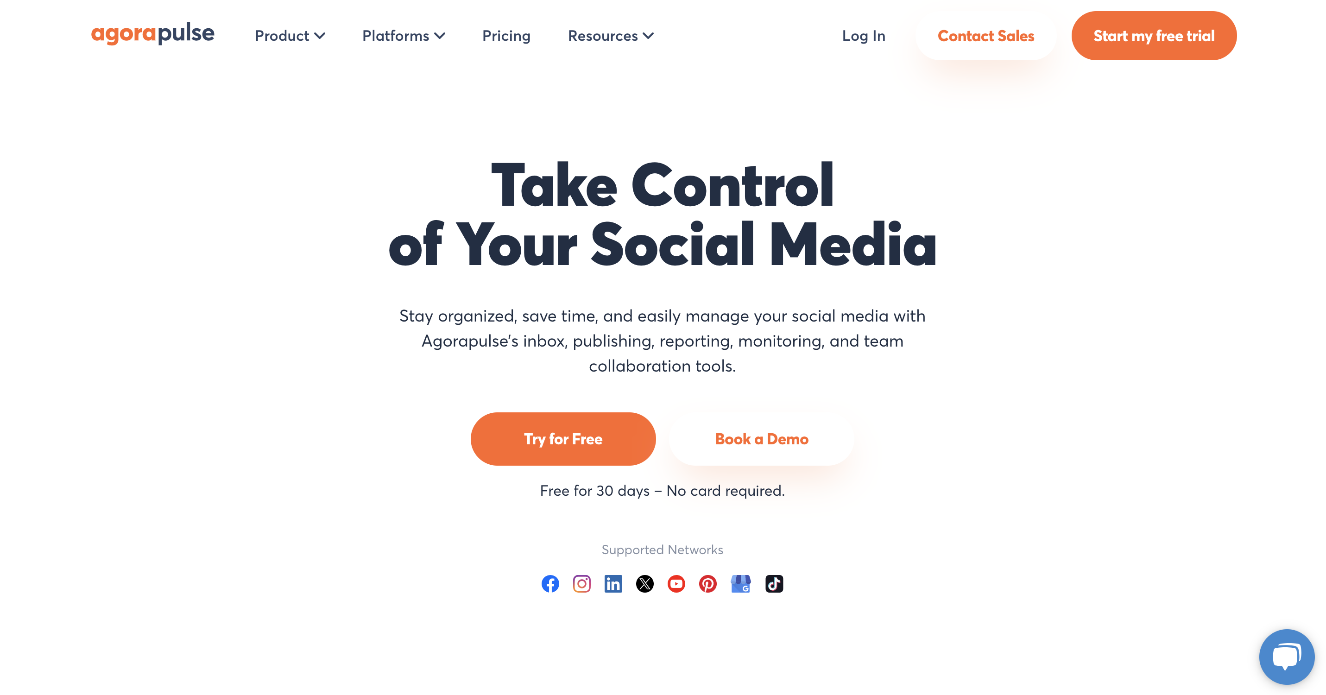Click the Log In menu item

864,36
